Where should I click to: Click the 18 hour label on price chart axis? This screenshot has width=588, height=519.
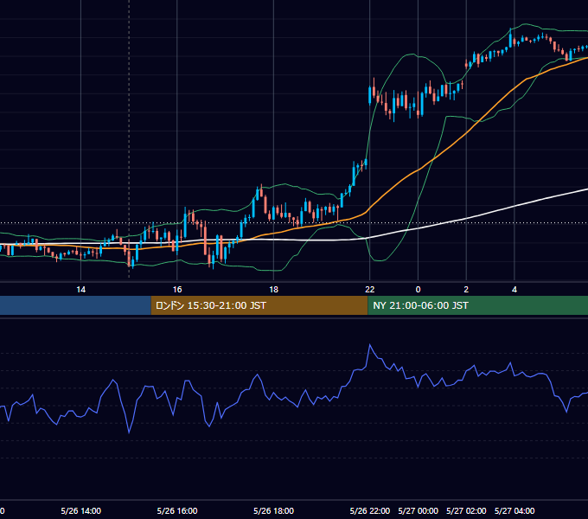274,290
